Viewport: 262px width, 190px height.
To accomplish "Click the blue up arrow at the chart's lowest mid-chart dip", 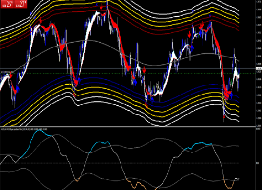I will (152, 99).
